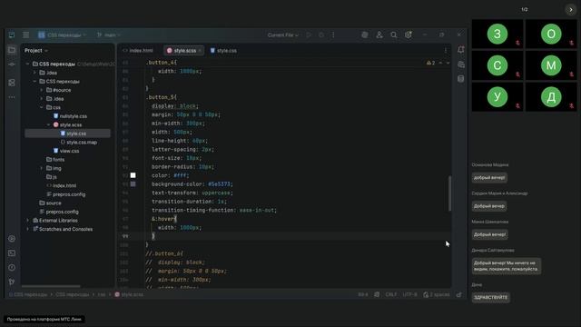Go to next participants page arrow
Screen dimensions: 581x327
pos(571,10)
